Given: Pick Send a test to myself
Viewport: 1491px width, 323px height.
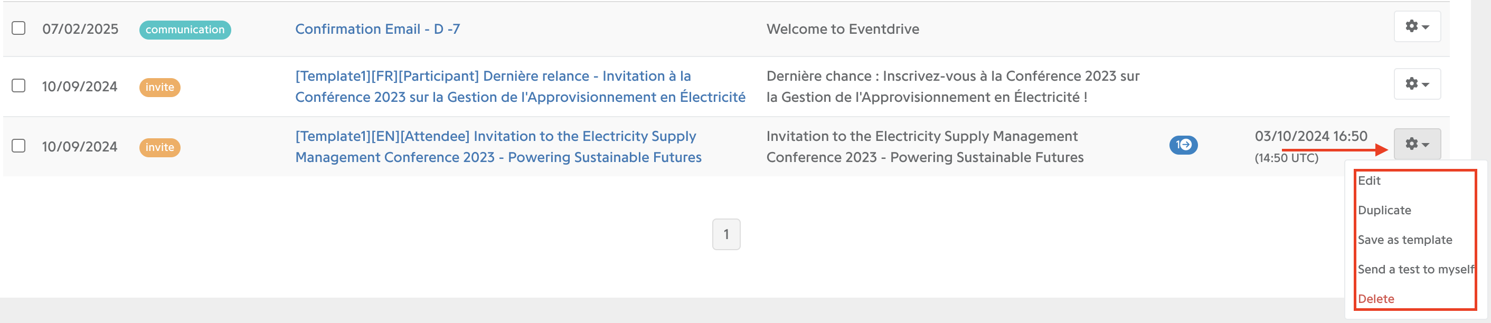Looking at the screenshot, I should point(1415,269).
